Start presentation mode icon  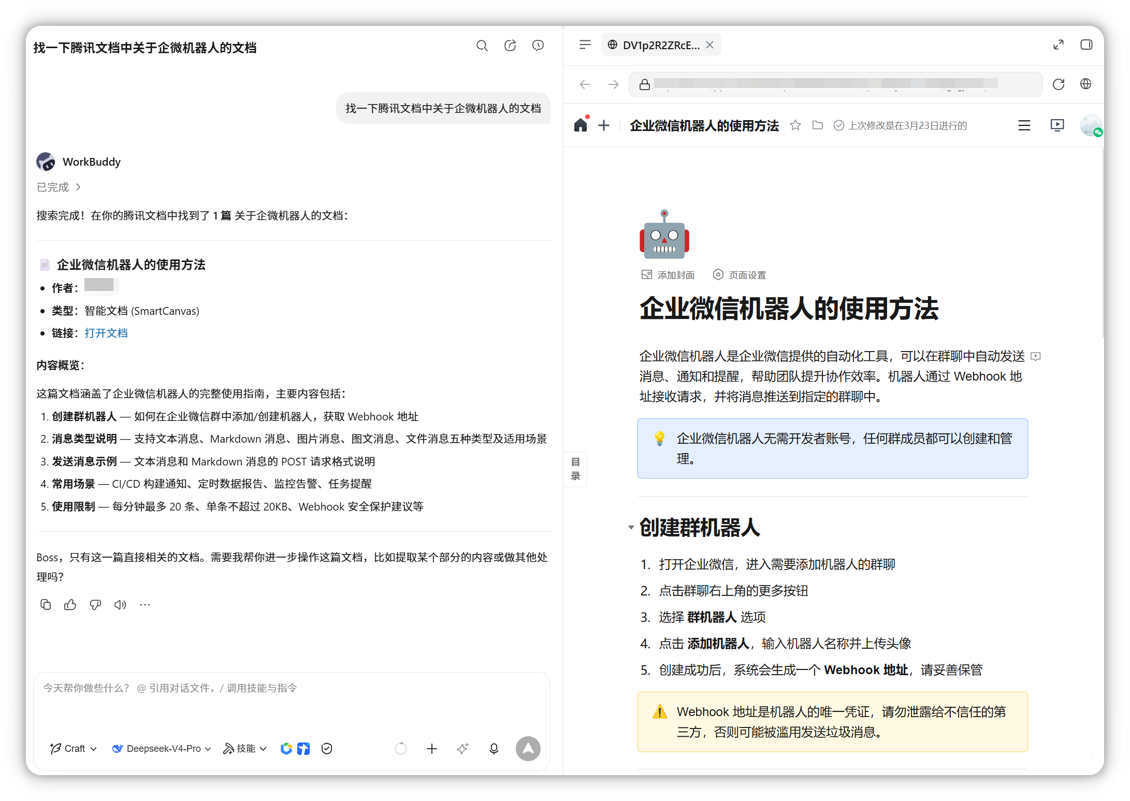[x=1057, y=125]
